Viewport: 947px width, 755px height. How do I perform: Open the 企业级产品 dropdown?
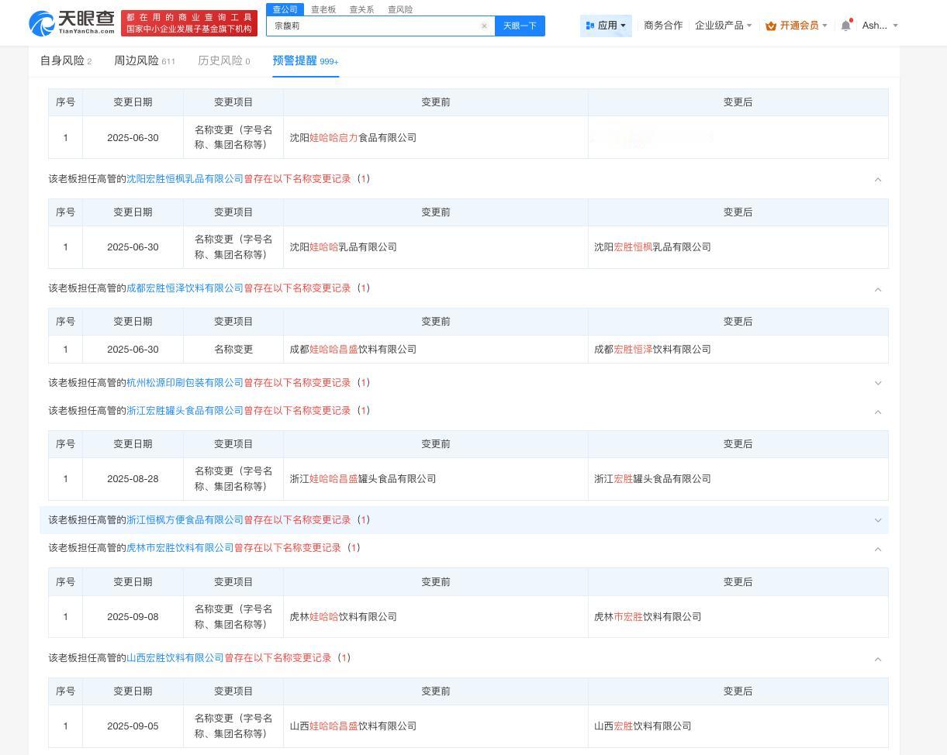723,26
